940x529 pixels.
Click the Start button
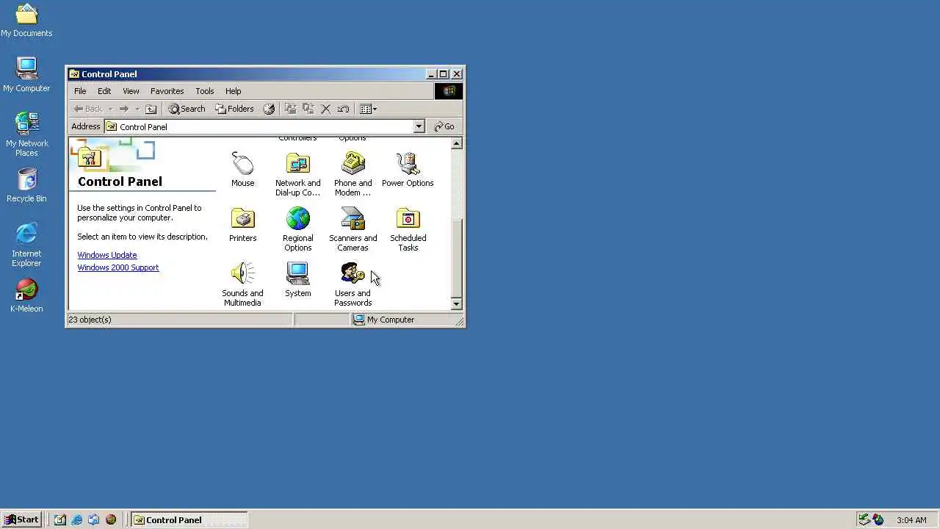click(x=21, y=519)
